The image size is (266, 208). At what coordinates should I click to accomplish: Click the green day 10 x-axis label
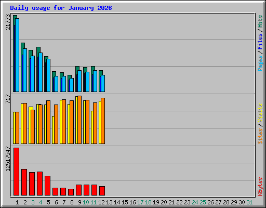click(86, 202)
